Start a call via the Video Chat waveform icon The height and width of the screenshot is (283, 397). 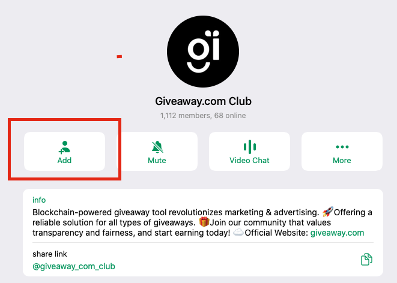pyautogui.click(x=250, y=147)
